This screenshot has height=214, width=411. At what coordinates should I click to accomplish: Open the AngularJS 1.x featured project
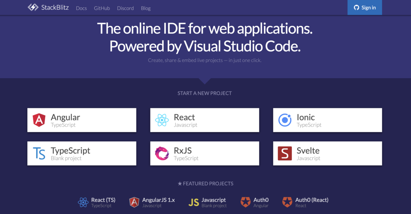pos(152,202)
